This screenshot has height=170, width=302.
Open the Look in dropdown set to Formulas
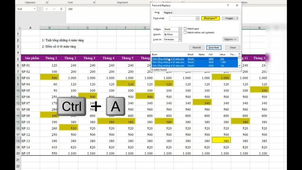coord(180,39)
